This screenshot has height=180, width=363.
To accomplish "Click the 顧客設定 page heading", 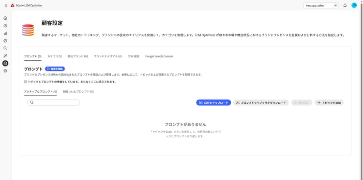I will 52,23.
